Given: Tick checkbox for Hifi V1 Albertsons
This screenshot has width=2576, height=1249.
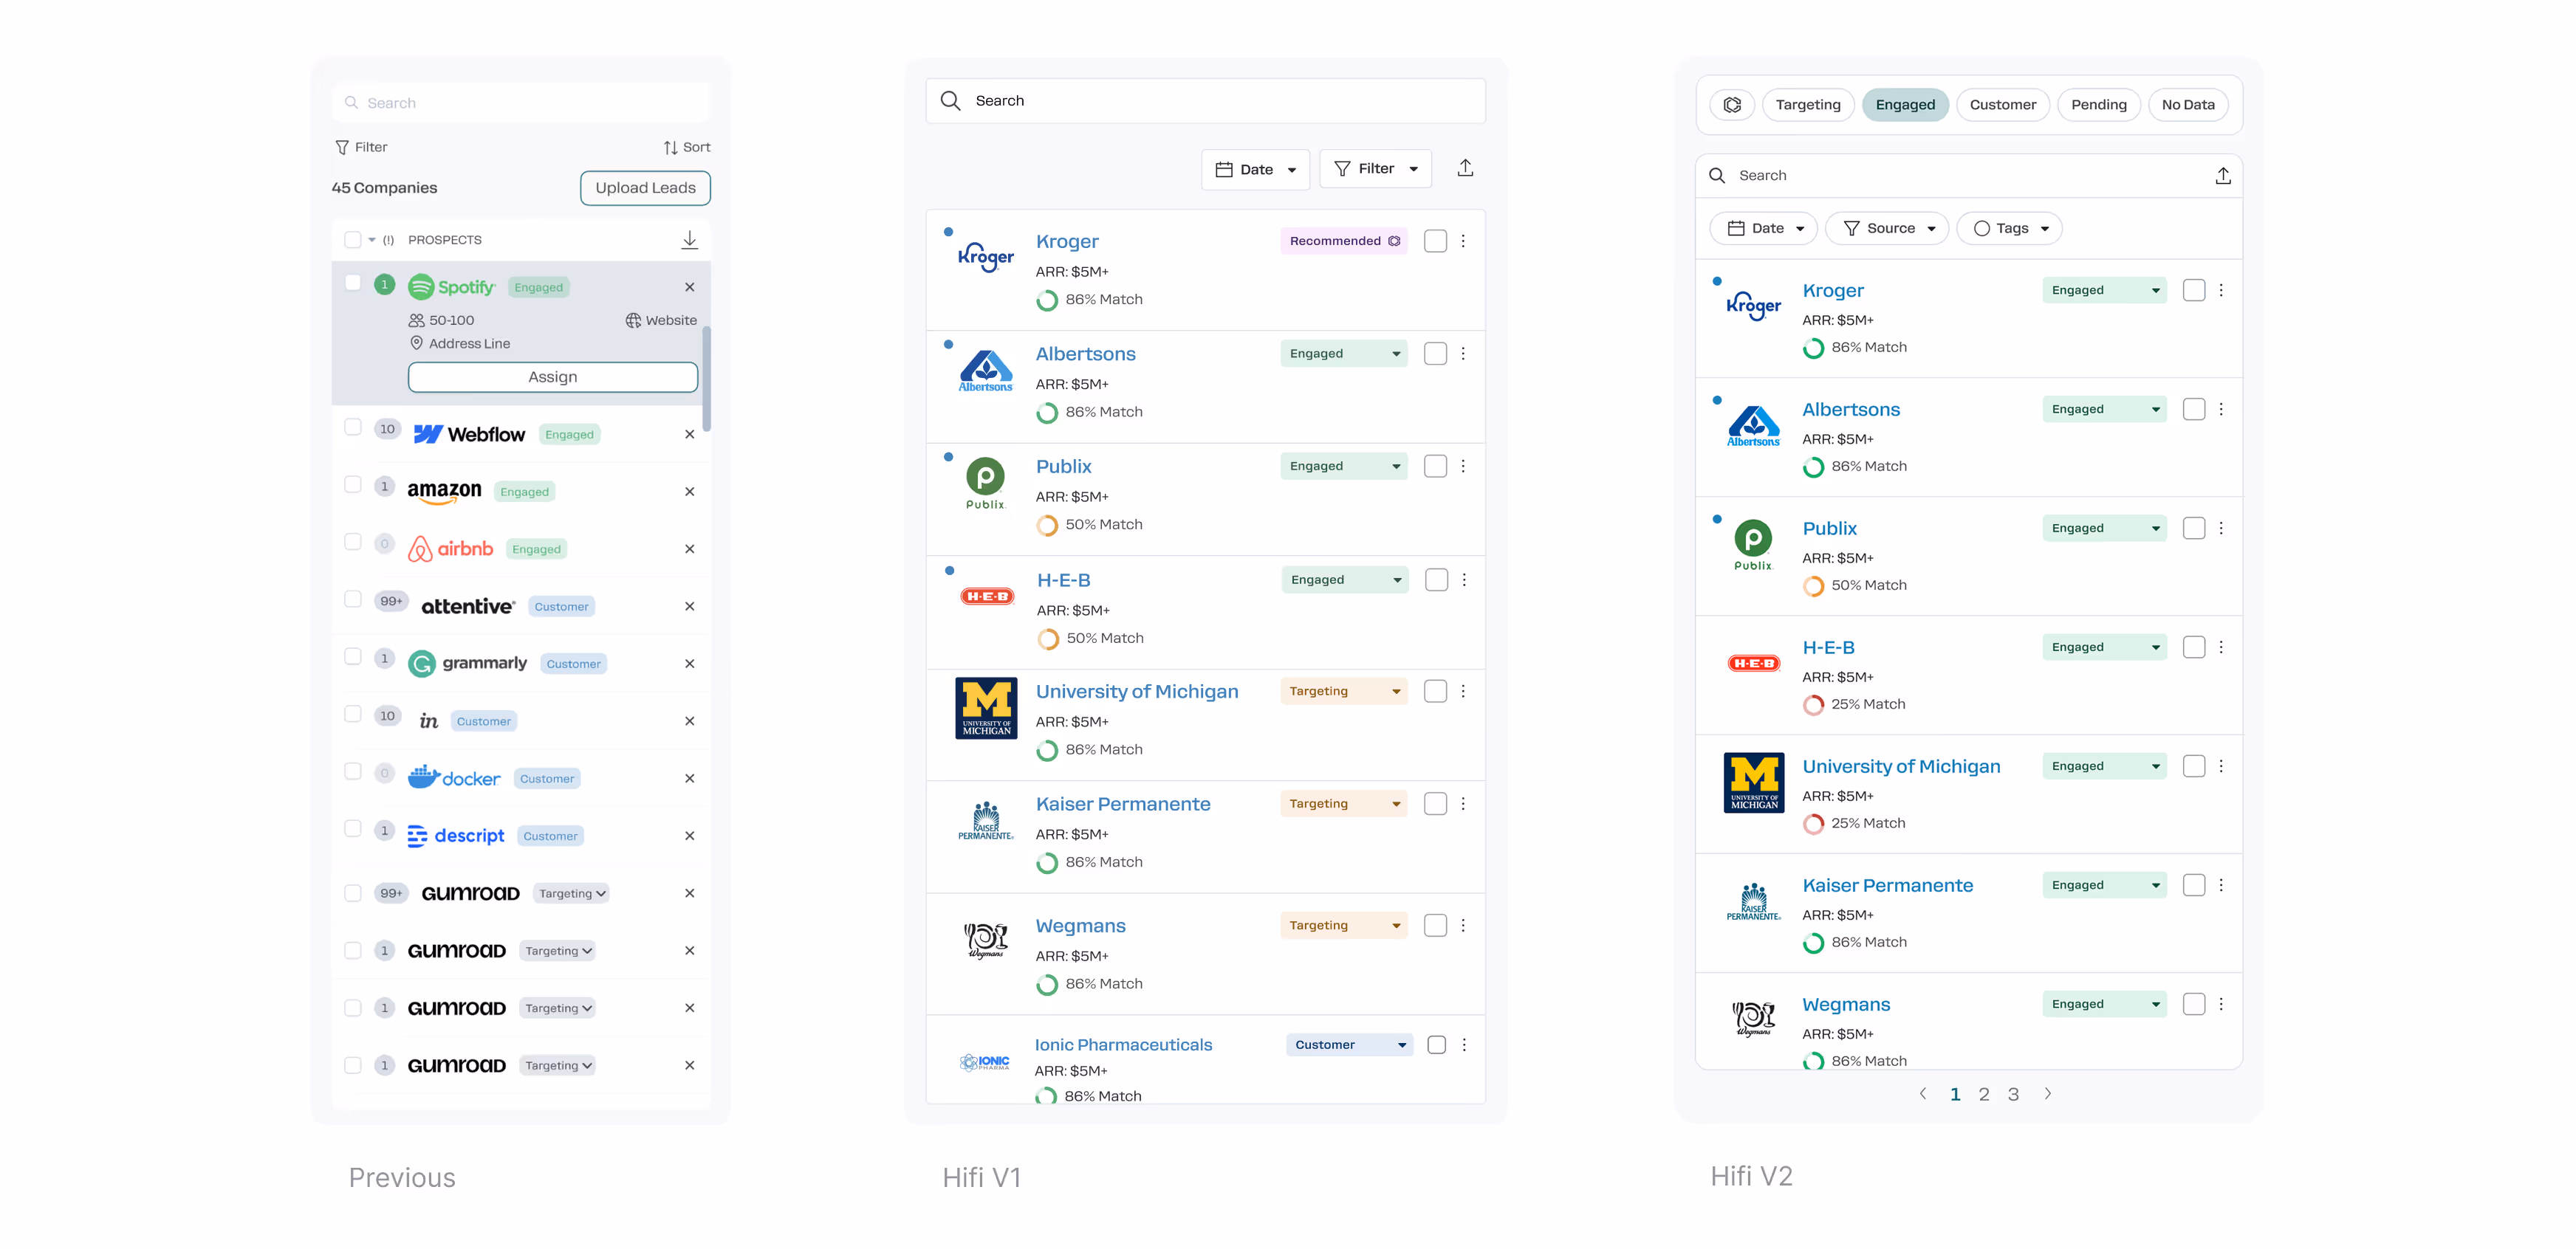Looking at the screenshot, I should click(1434, 354).
